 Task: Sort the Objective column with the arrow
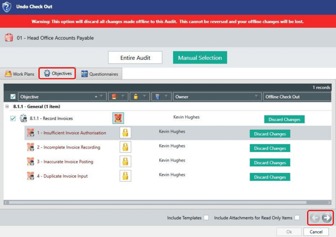[96, 97]
